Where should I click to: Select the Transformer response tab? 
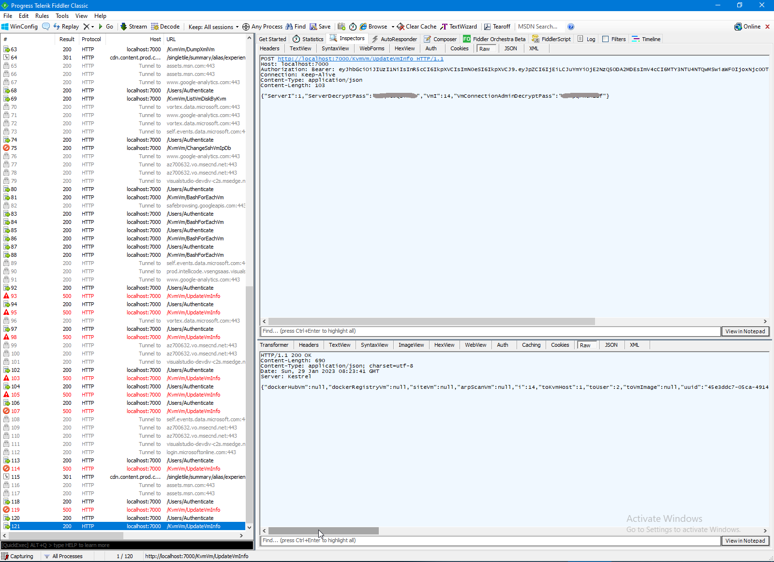274,345
